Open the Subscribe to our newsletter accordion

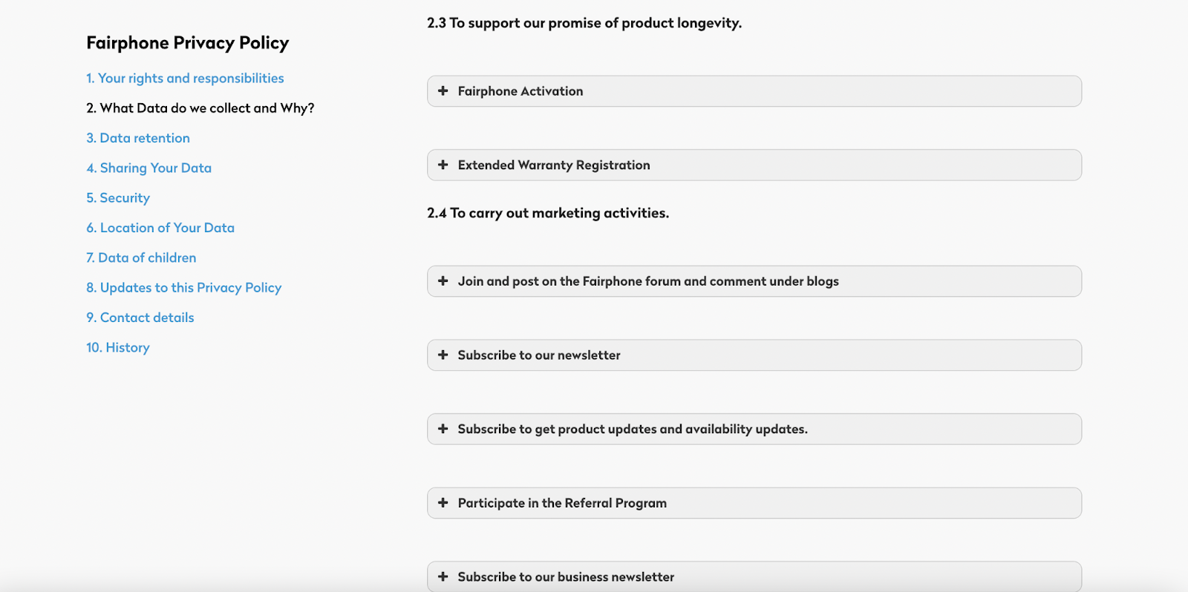click(x=754, y=355)
